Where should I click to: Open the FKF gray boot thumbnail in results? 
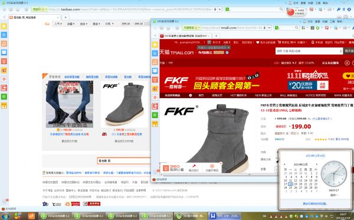(124, 104)
